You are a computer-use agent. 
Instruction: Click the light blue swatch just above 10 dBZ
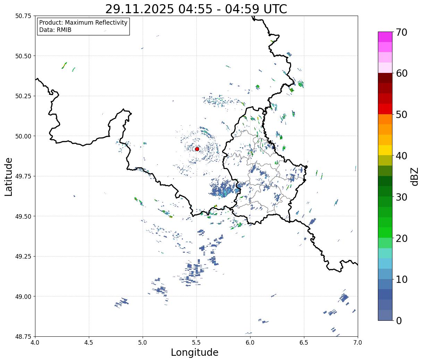click(x=385, y=274)
